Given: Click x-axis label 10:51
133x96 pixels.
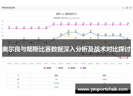Looking at the screenshot, I should (105, 64).
